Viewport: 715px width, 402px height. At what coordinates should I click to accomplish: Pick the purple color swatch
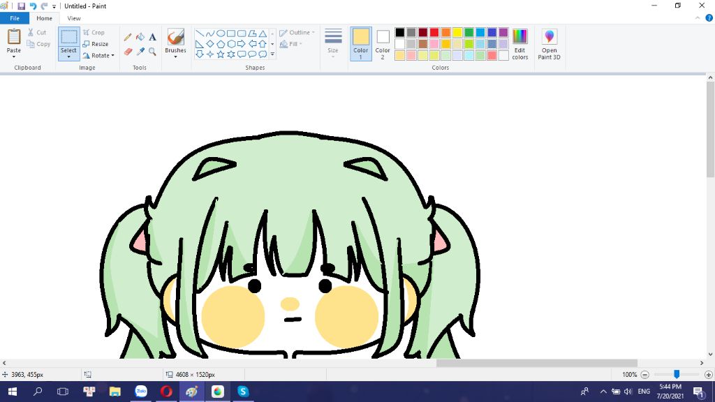tap(503, 32)
